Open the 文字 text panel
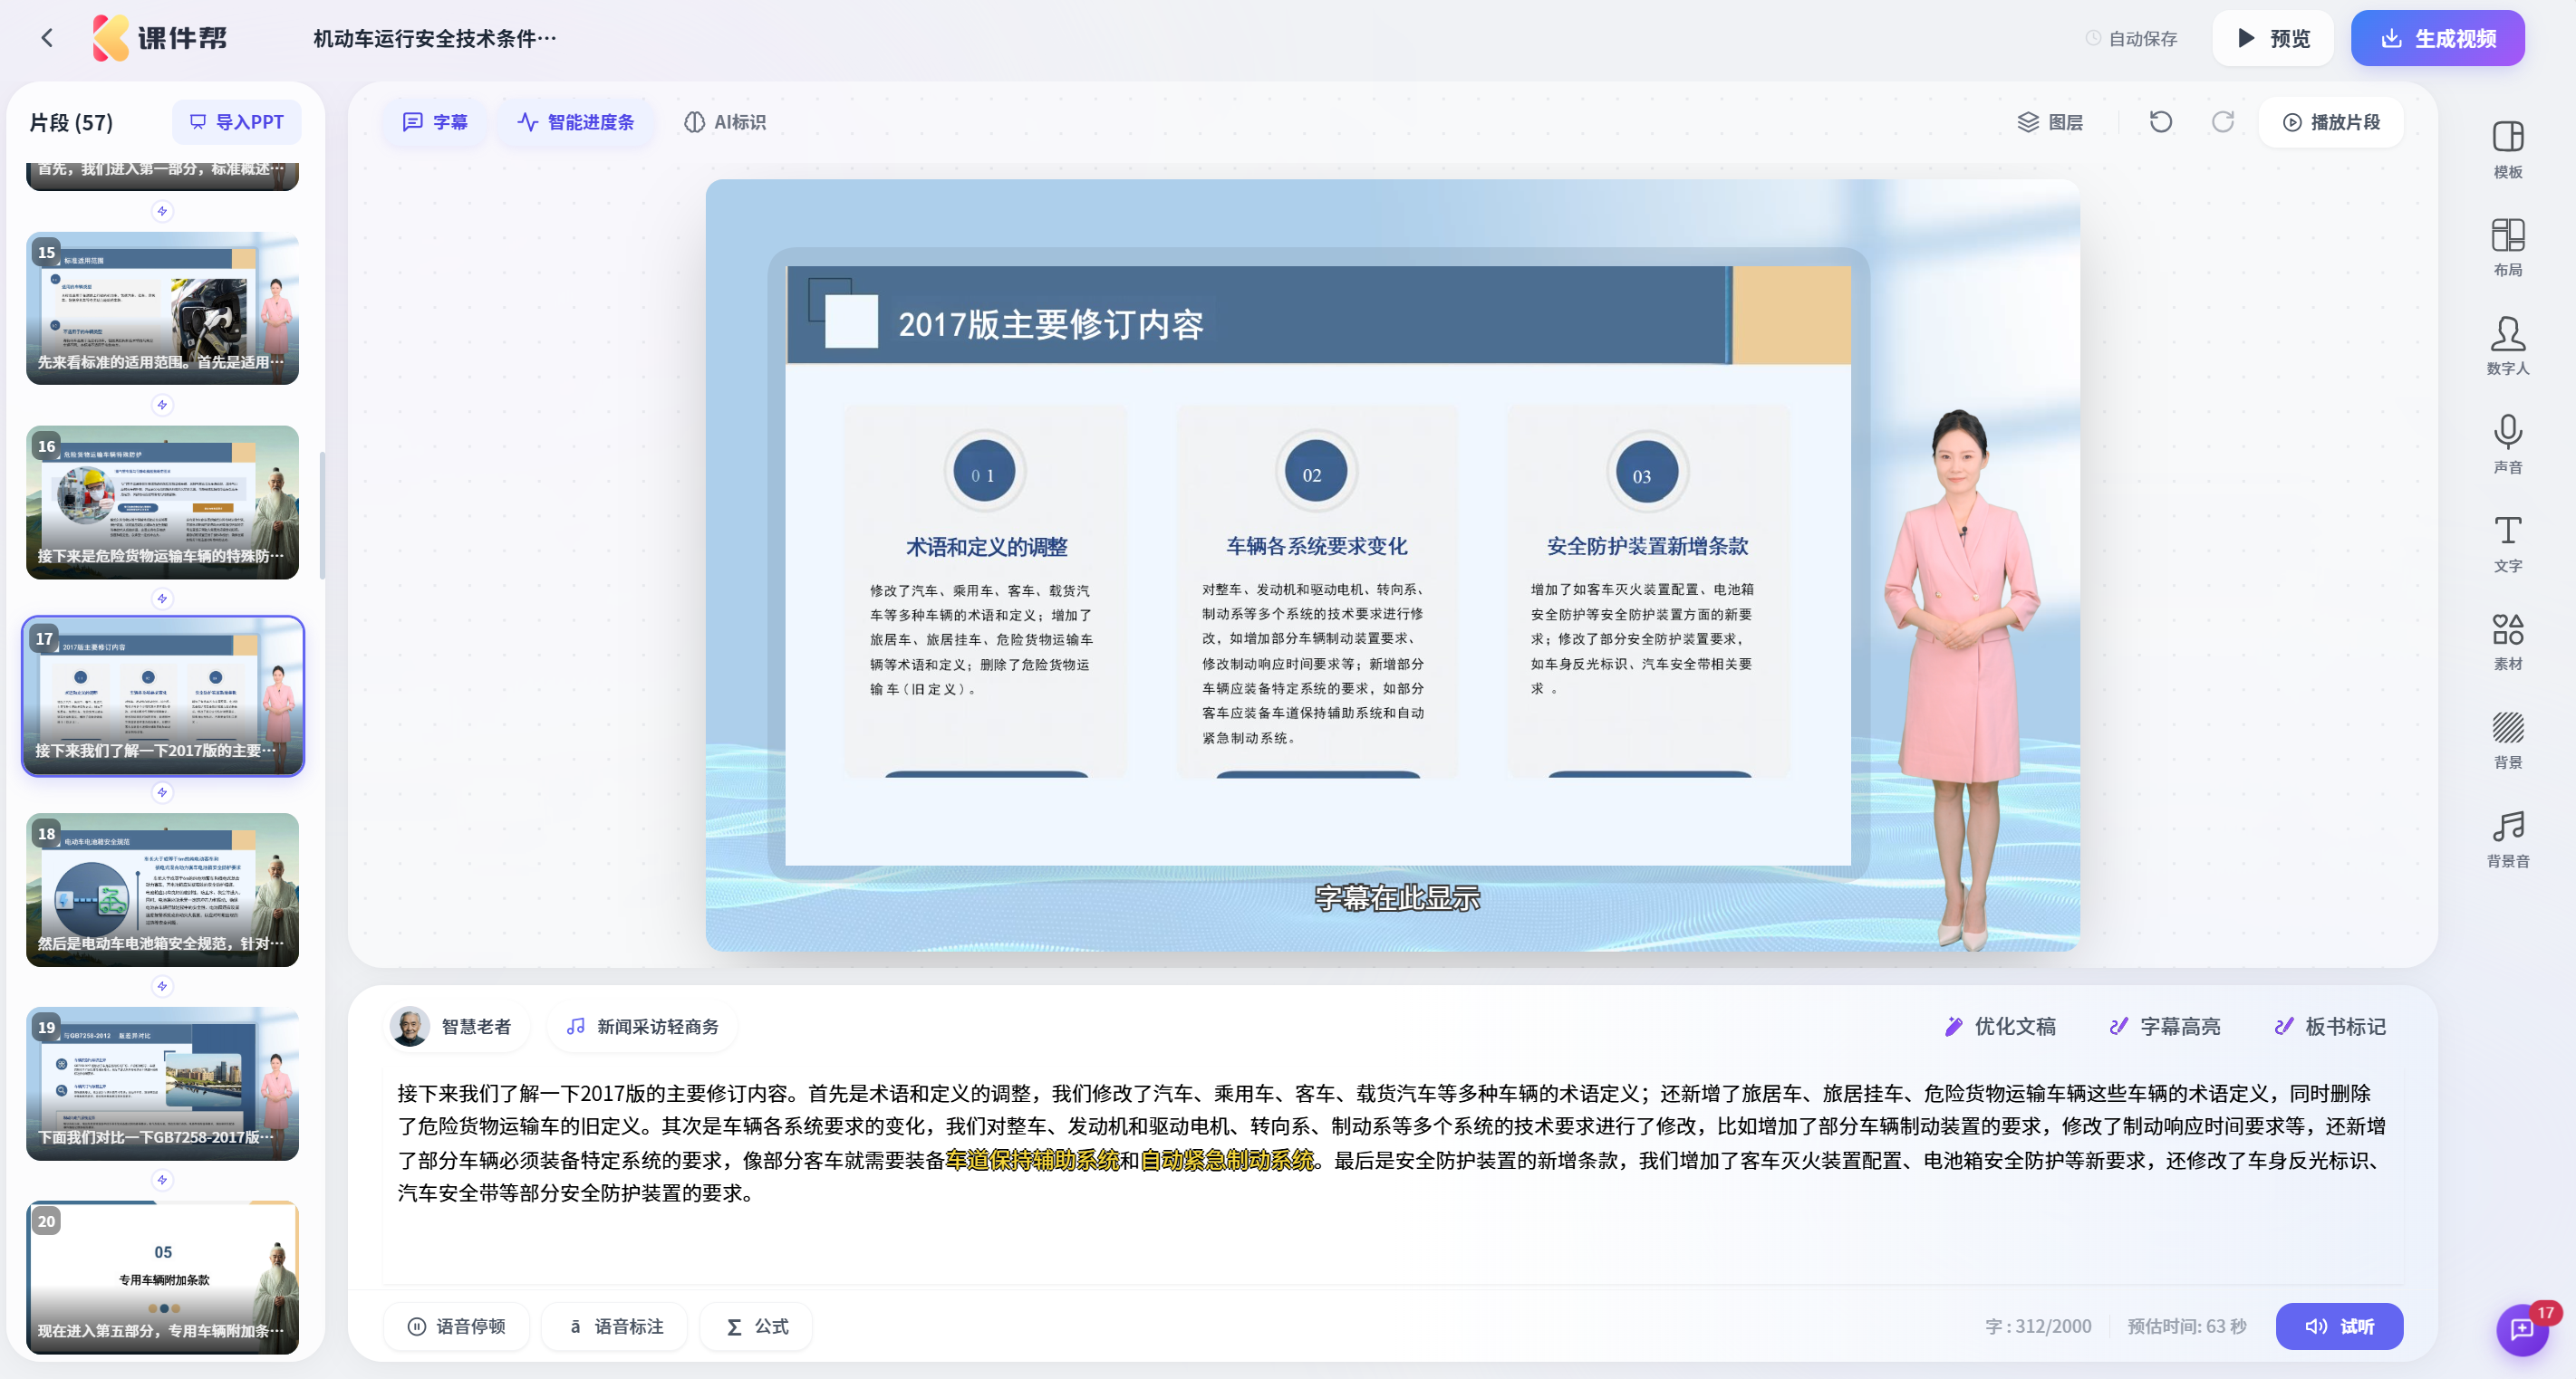The width and height of the screenshot is (2576, 1379). coord(2507,543)
